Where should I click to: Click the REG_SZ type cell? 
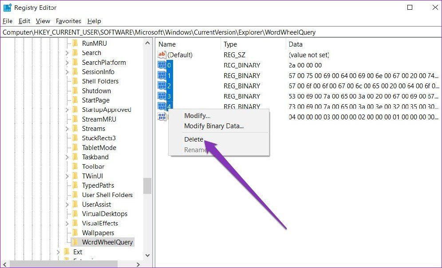click(x=234, y=55)
